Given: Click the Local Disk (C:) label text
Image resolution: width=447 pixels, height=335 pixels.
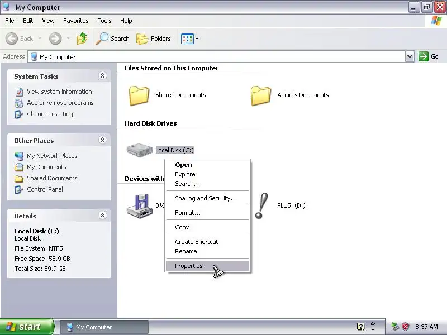Looking at the screenshot, I should [x=174, y=150].
